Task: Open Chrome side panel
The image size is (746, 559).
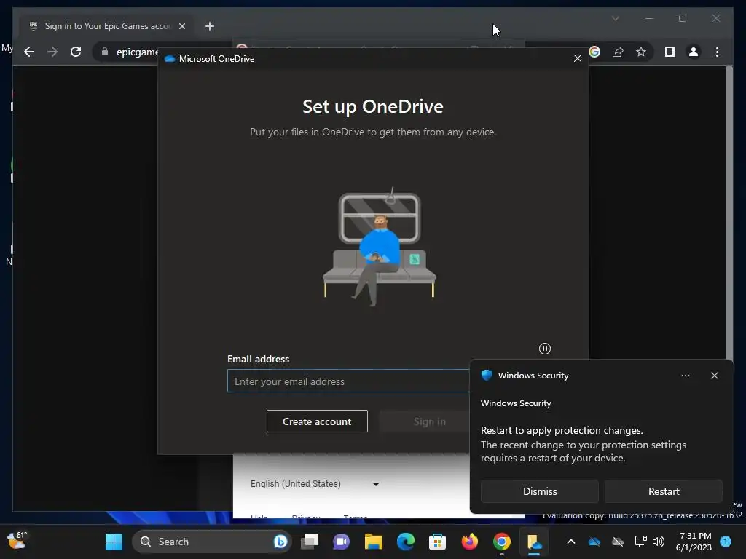Action: point(670,52)
